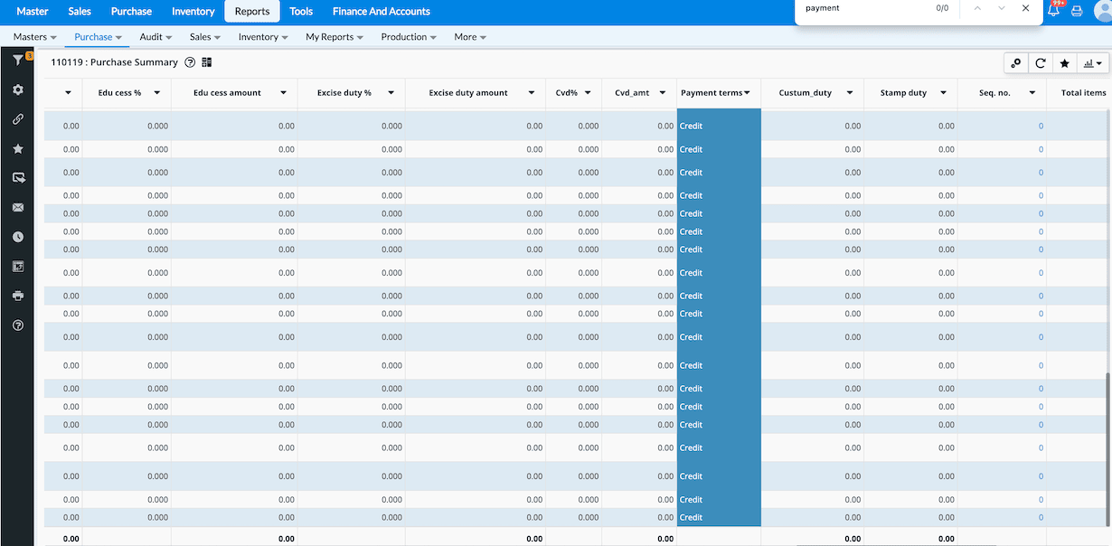Close the find-in-page search bar
The width and height of the screenshot is (1112, 546).
pos(1025,8)
